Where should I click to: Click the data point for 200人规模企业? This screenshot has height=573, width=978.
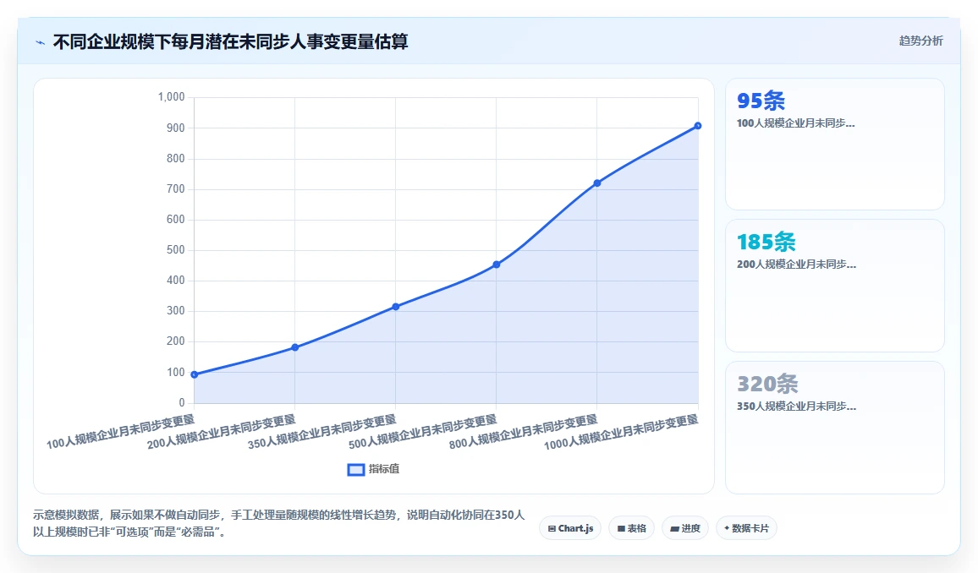point(295,347)
